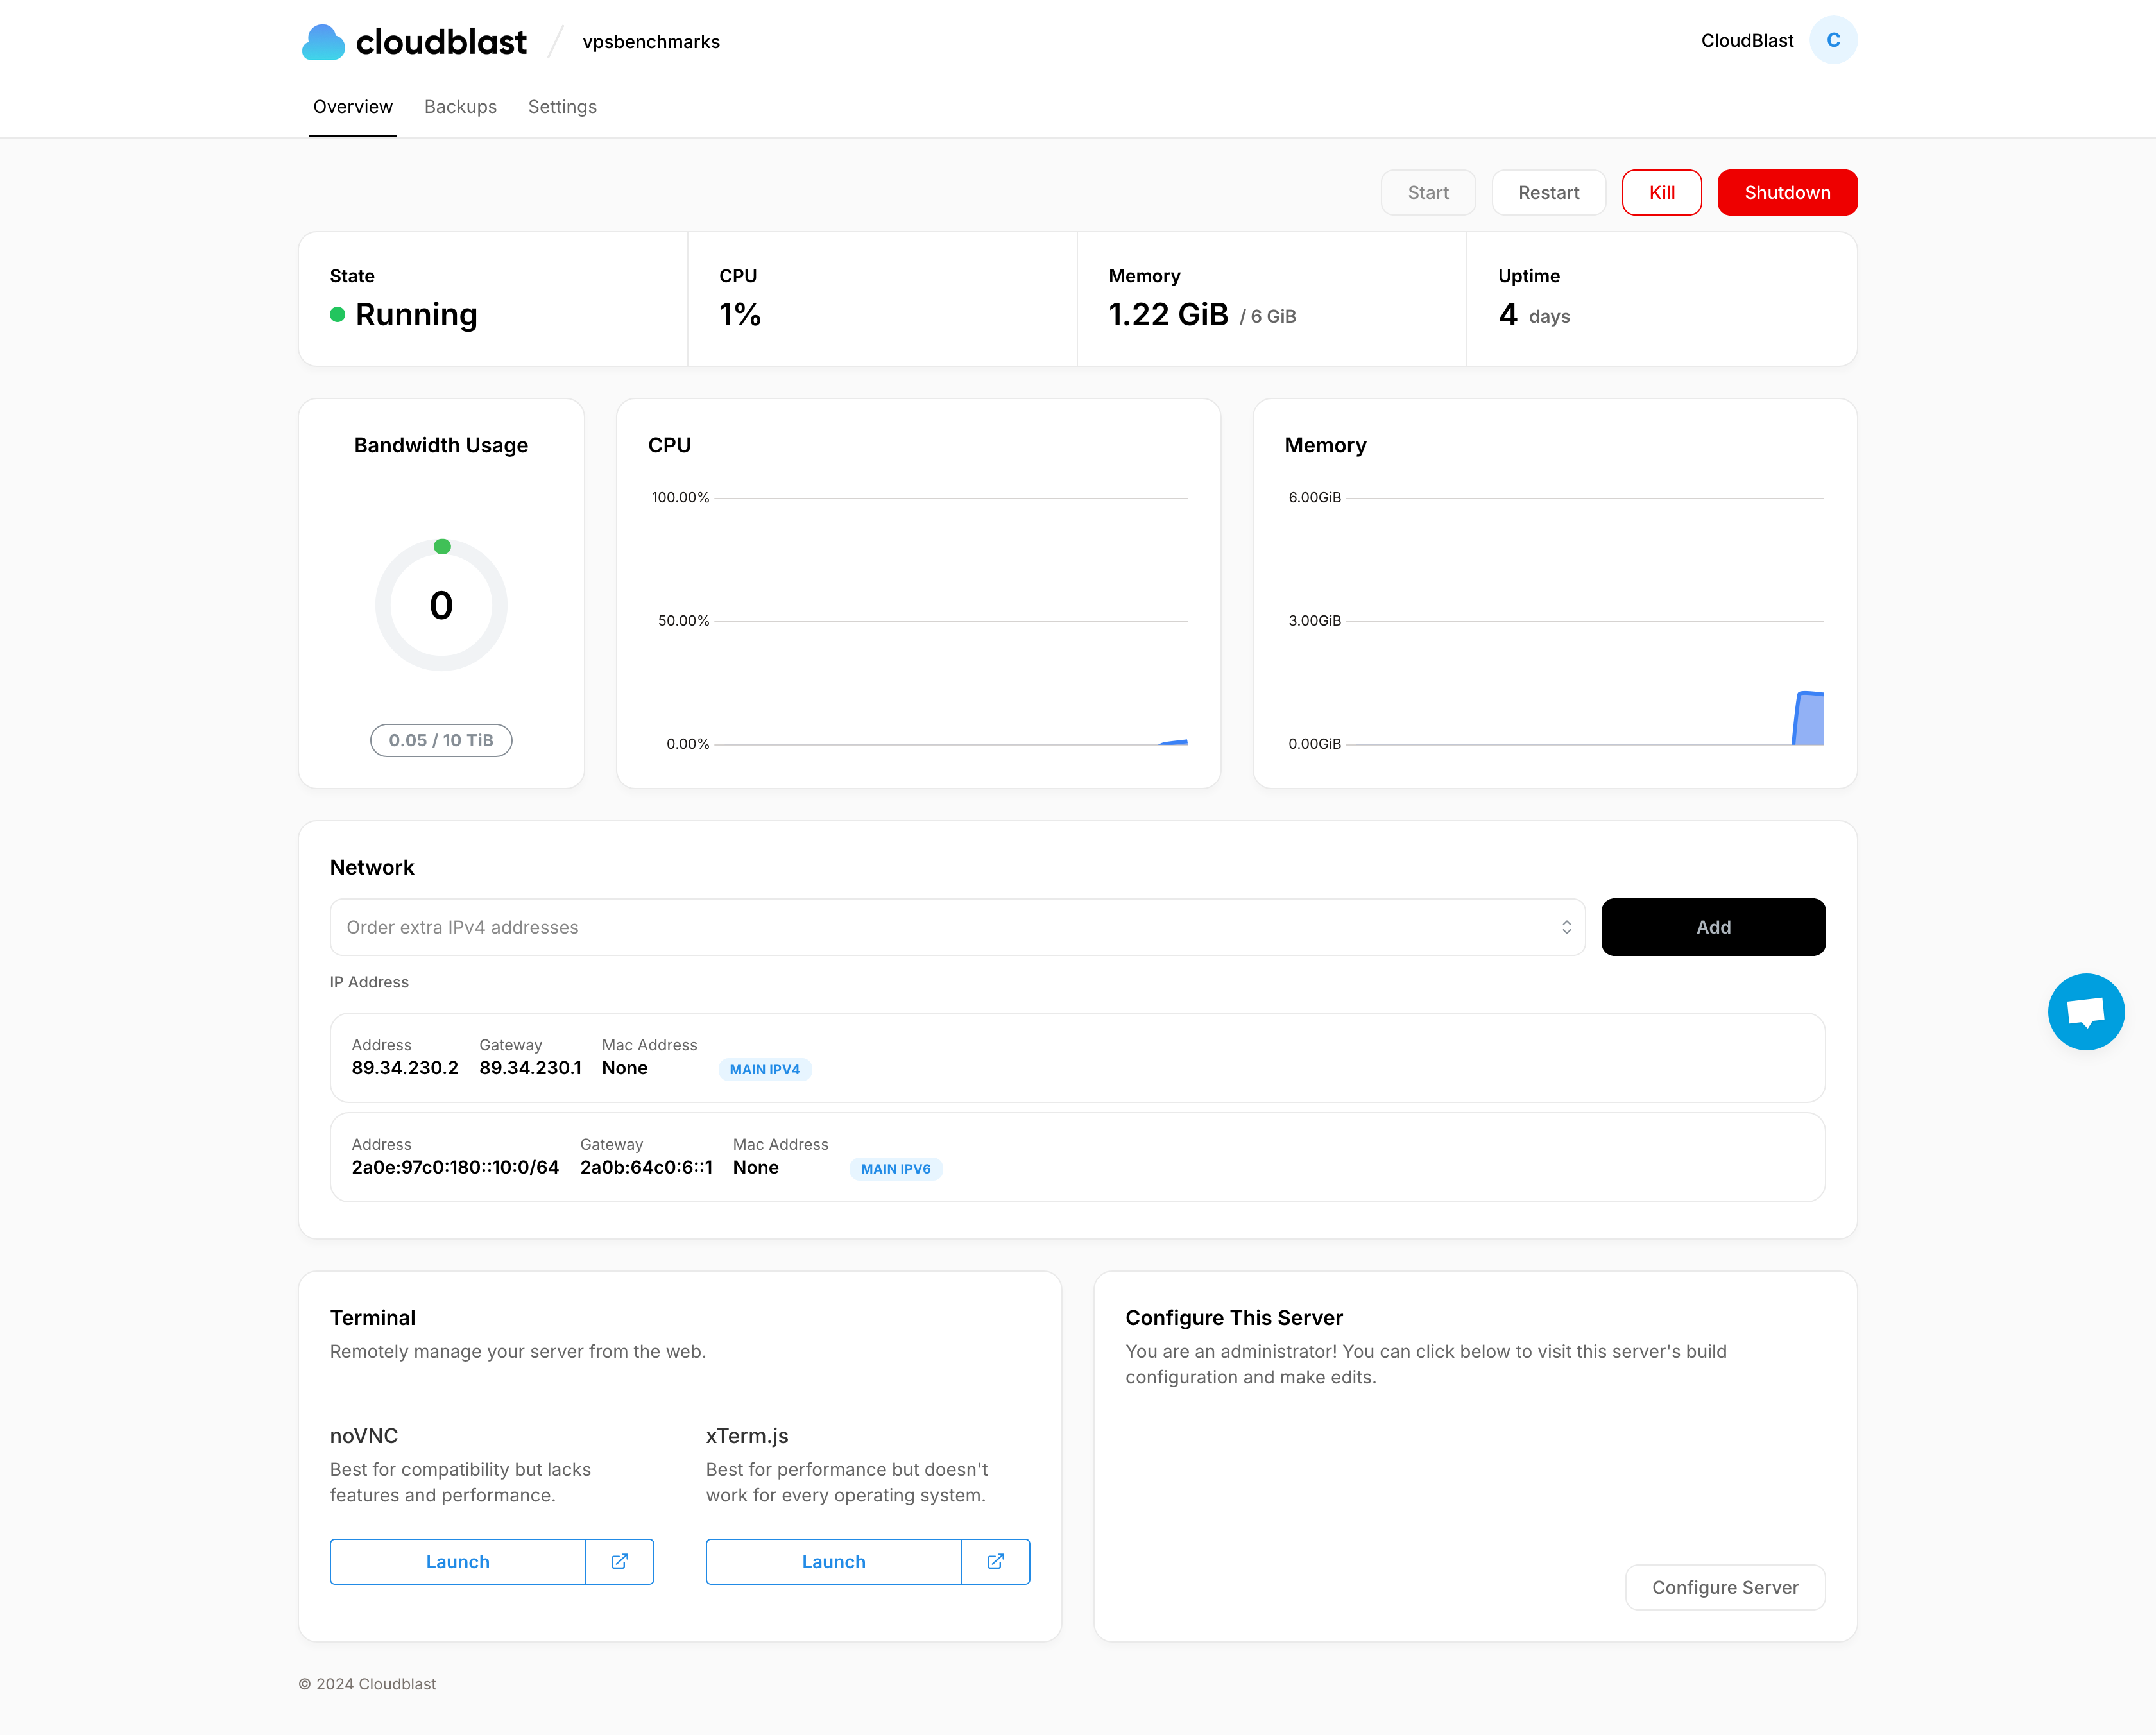Click the 1% CPU value
This screenshot has width=2156, height=1735.
[x=740, y=315]
